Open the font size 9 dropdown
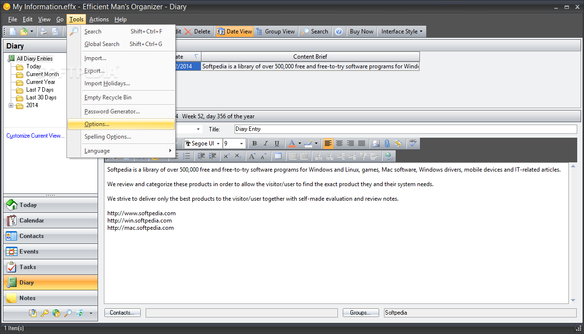This screenshot has width=584, height=334. (x=241, y=143)
